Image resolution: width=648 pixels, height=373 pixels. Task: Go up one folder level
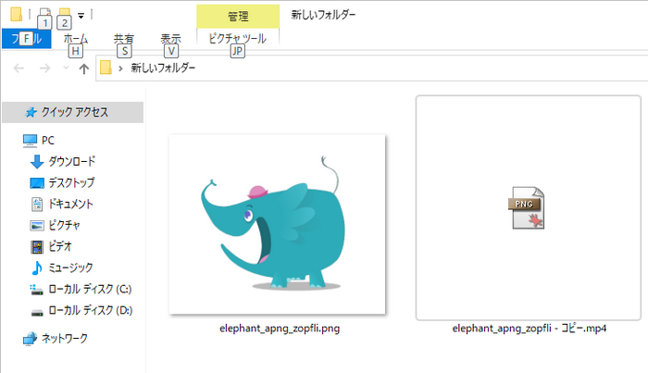coord(84,68)
